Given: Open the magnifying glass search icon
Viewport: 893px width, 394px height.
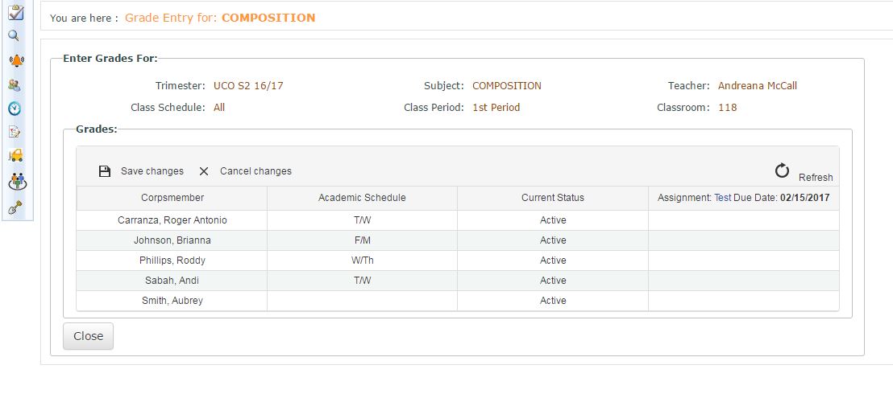Looking at the screenshot, I should point(14,35).
